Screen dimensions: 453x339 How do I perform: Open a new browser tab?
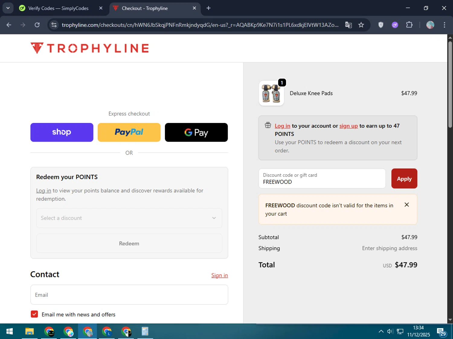tap(208, 8)
